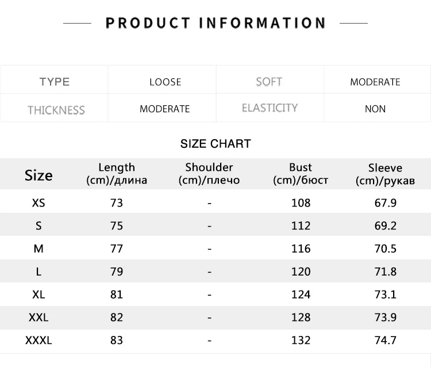Click the bust value 116

click(x=301, y=249)
